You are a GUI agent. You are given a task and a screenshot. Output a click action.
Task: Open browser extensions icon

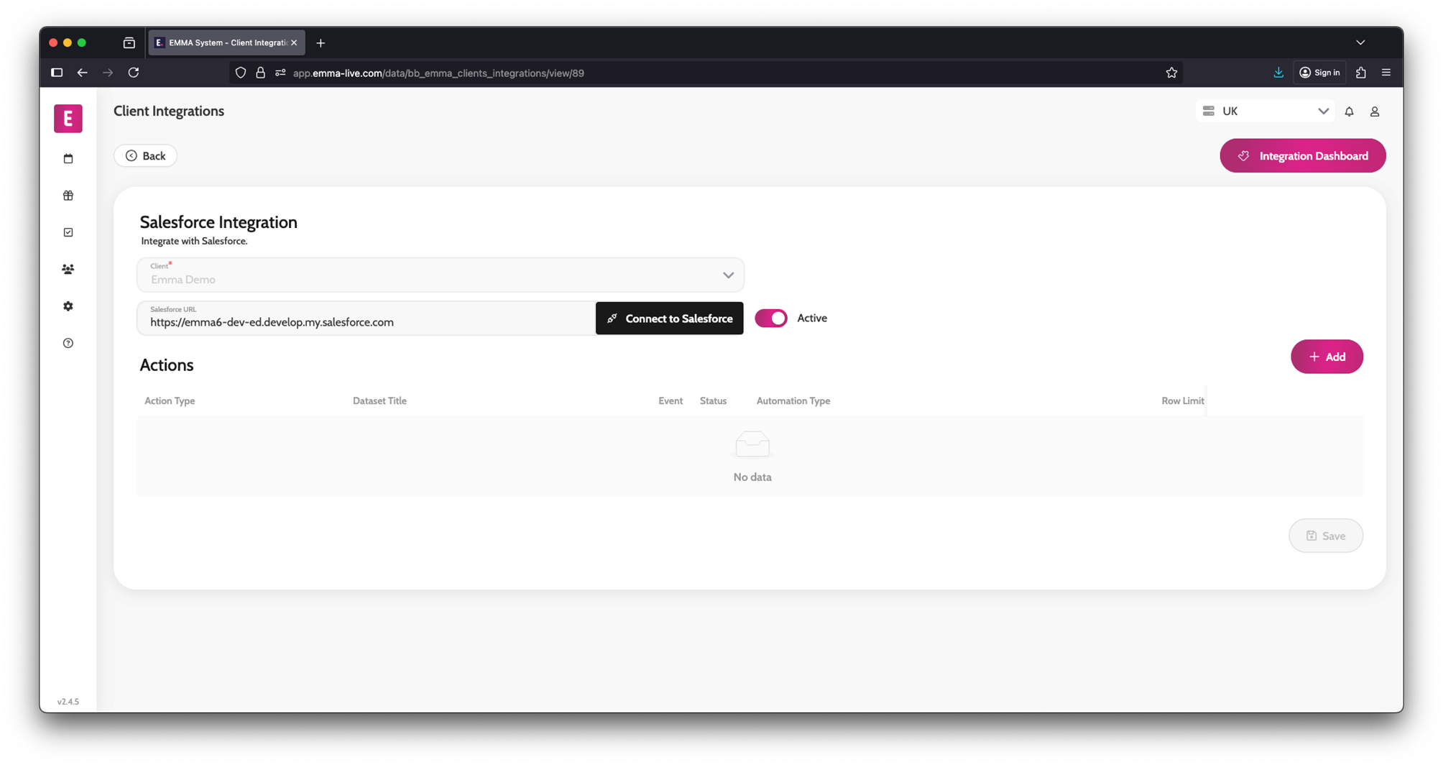1361,73
